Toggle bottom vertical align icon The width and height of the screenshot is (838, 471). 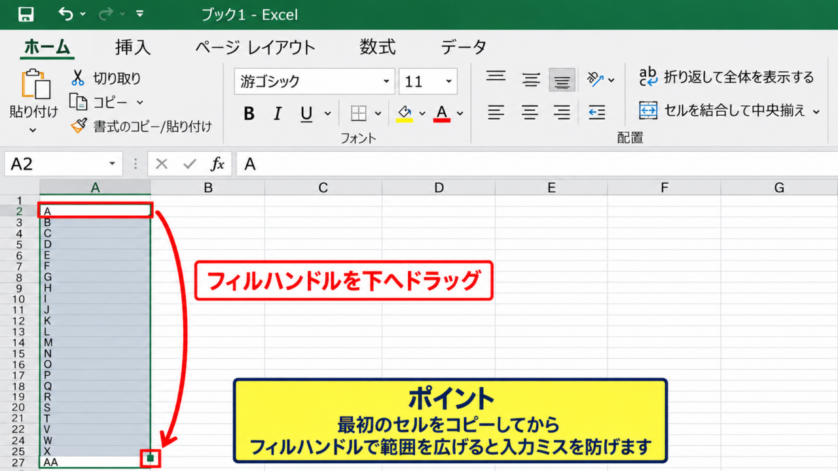click(x=562, y=80)
